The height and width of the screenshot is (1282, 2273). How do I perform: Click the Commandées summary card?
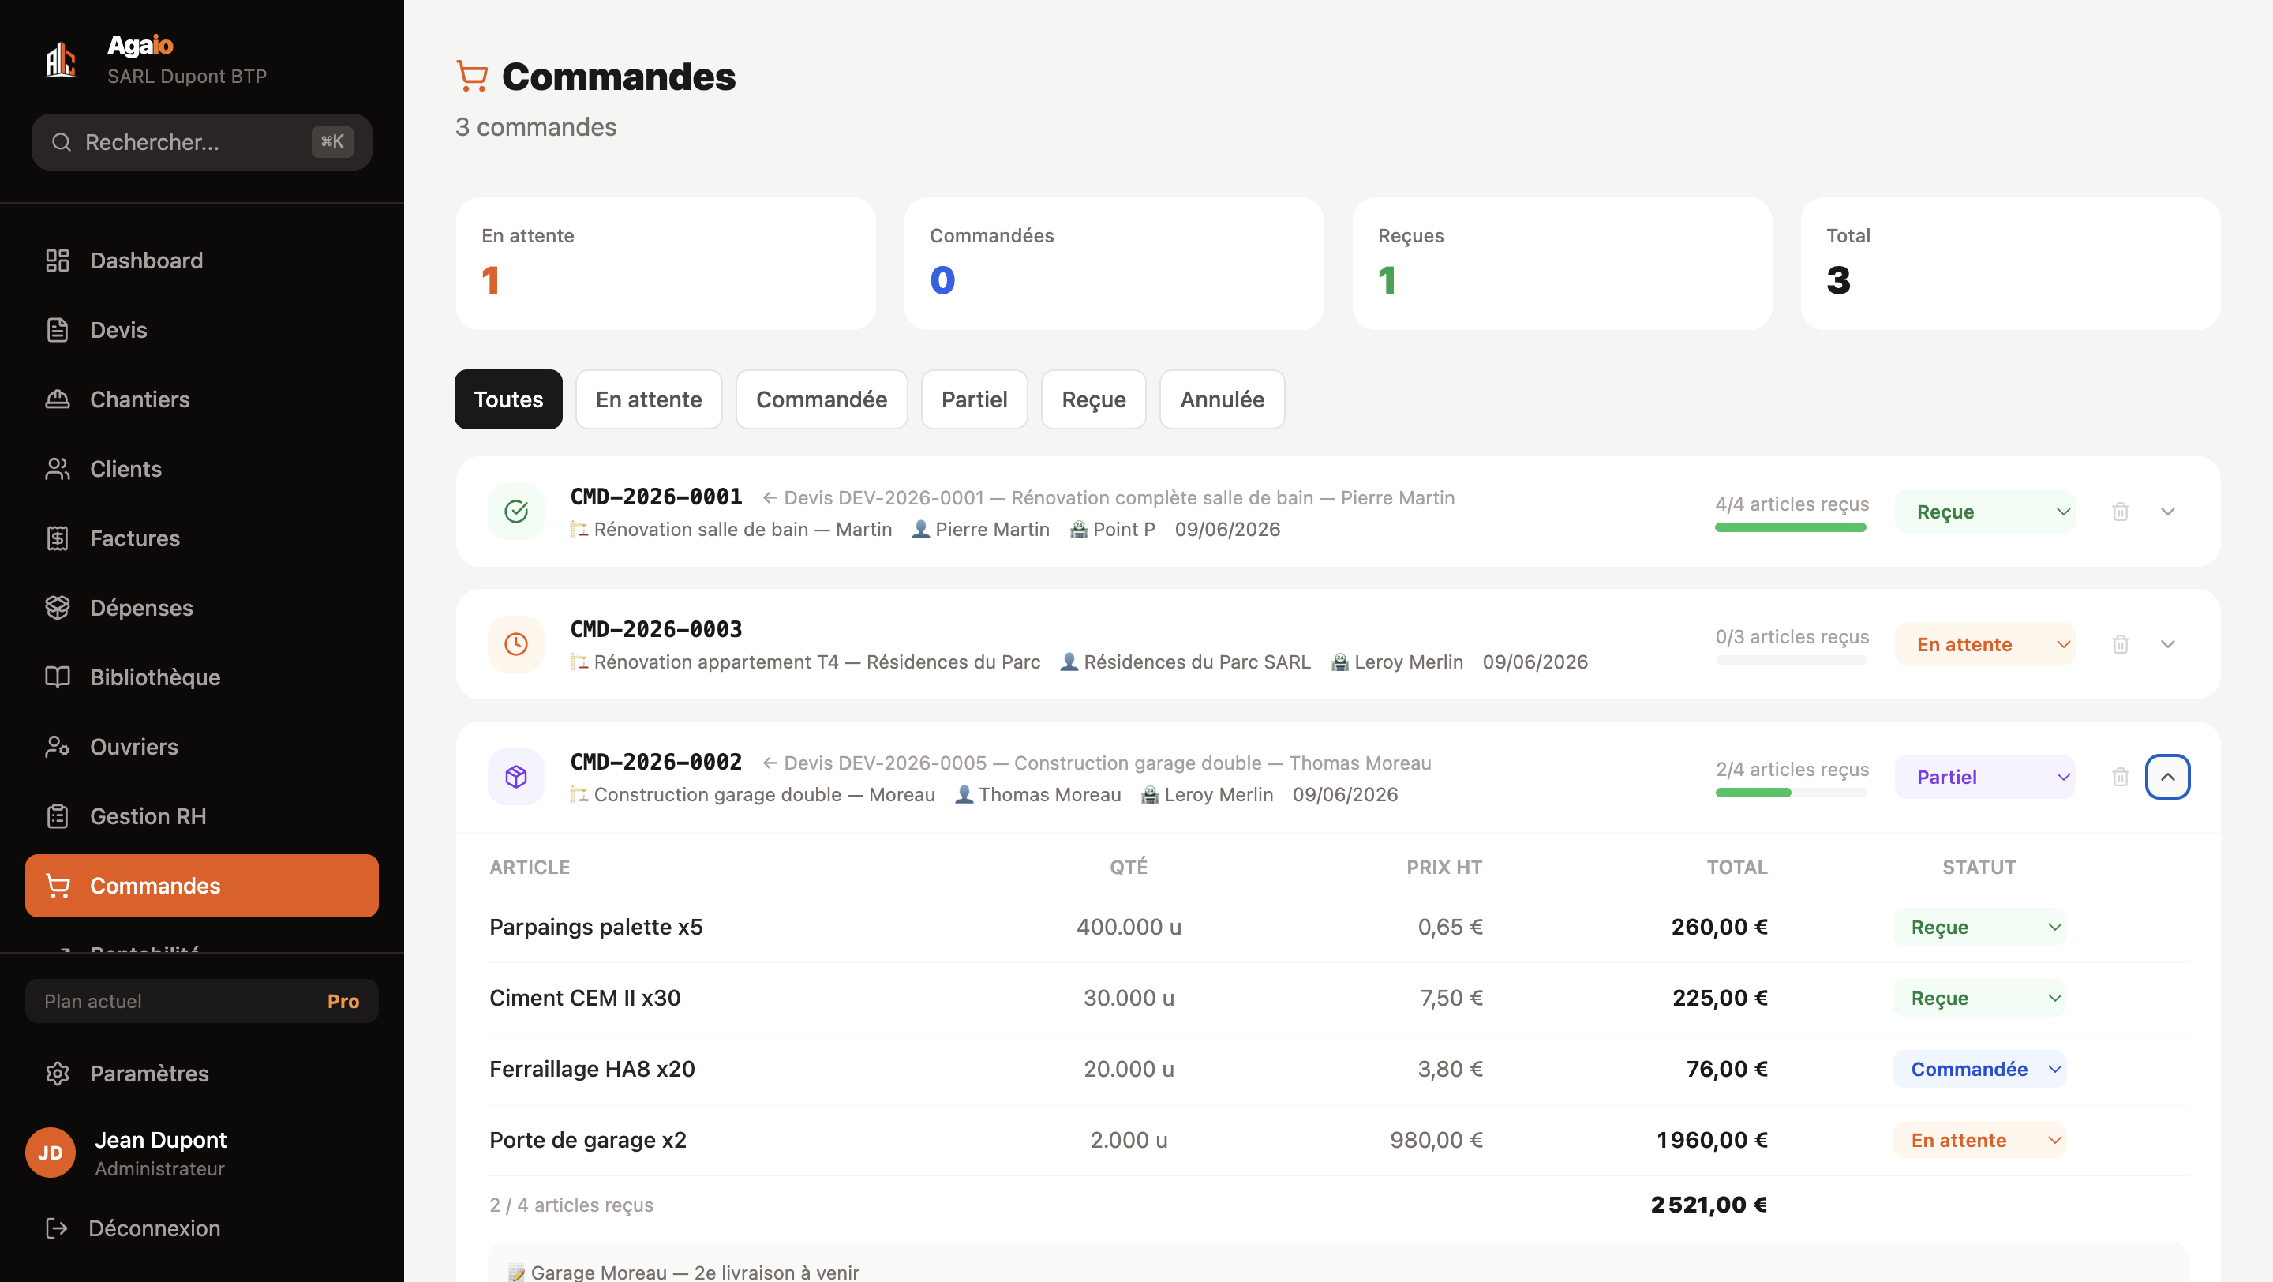[x=1114, y=264]
